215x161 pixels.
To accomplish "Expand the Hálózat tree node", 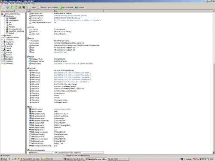I will [x=2, y=48].
